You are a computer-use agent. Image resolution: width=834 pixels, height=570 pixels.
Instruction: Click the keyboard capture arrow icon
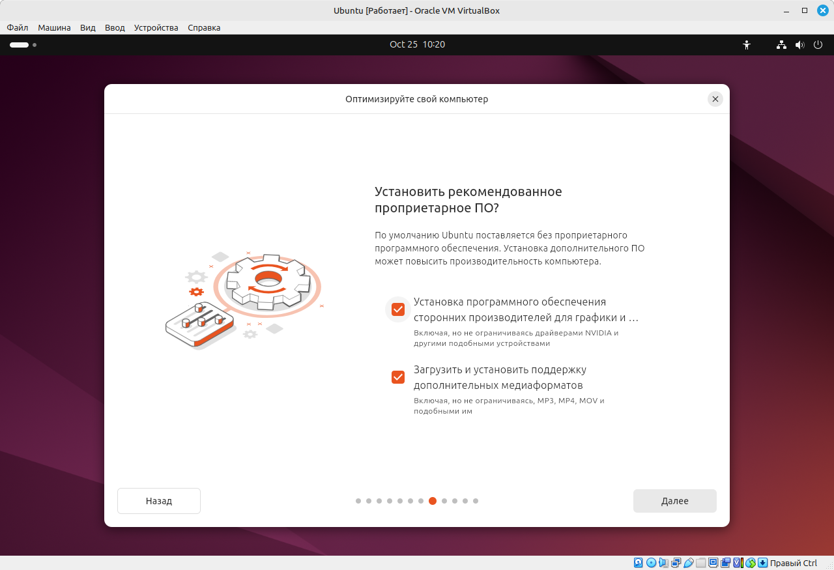coord(762,563)
